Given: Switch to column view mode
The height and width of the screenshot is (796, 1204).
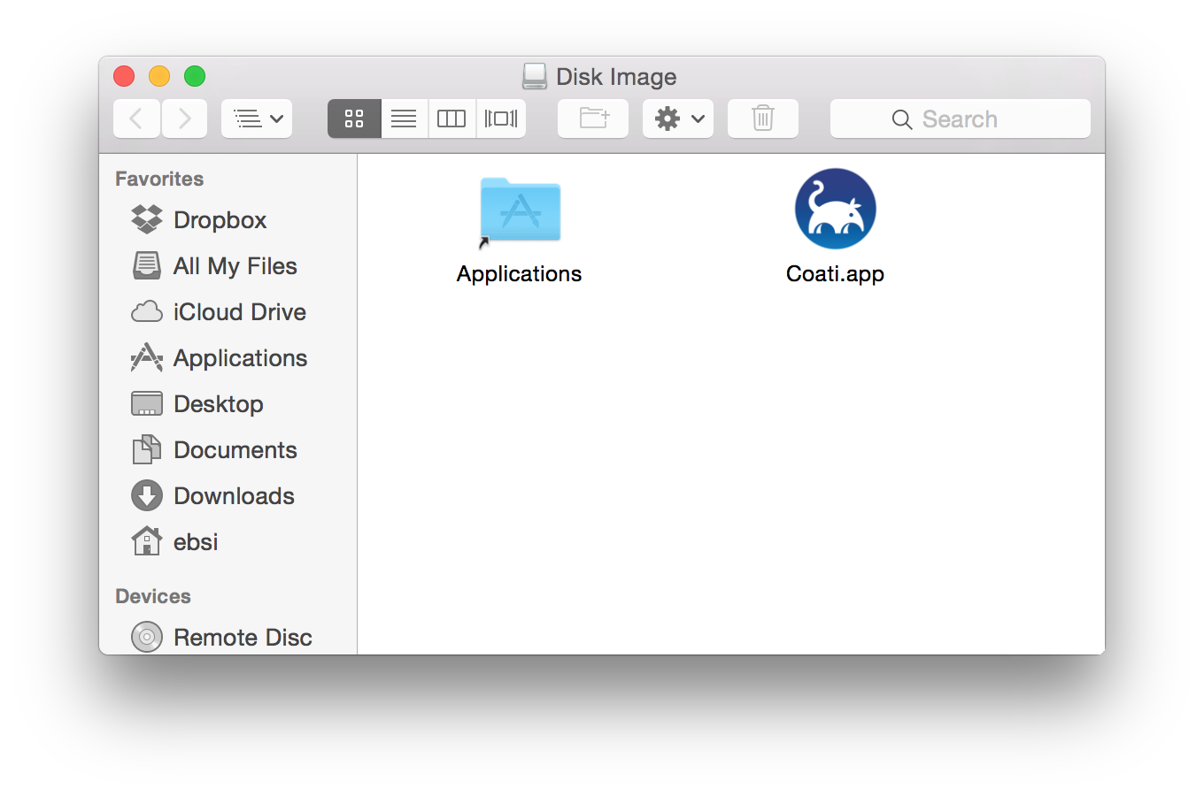Looking at the screenshot, I should [x=451, y=119].
